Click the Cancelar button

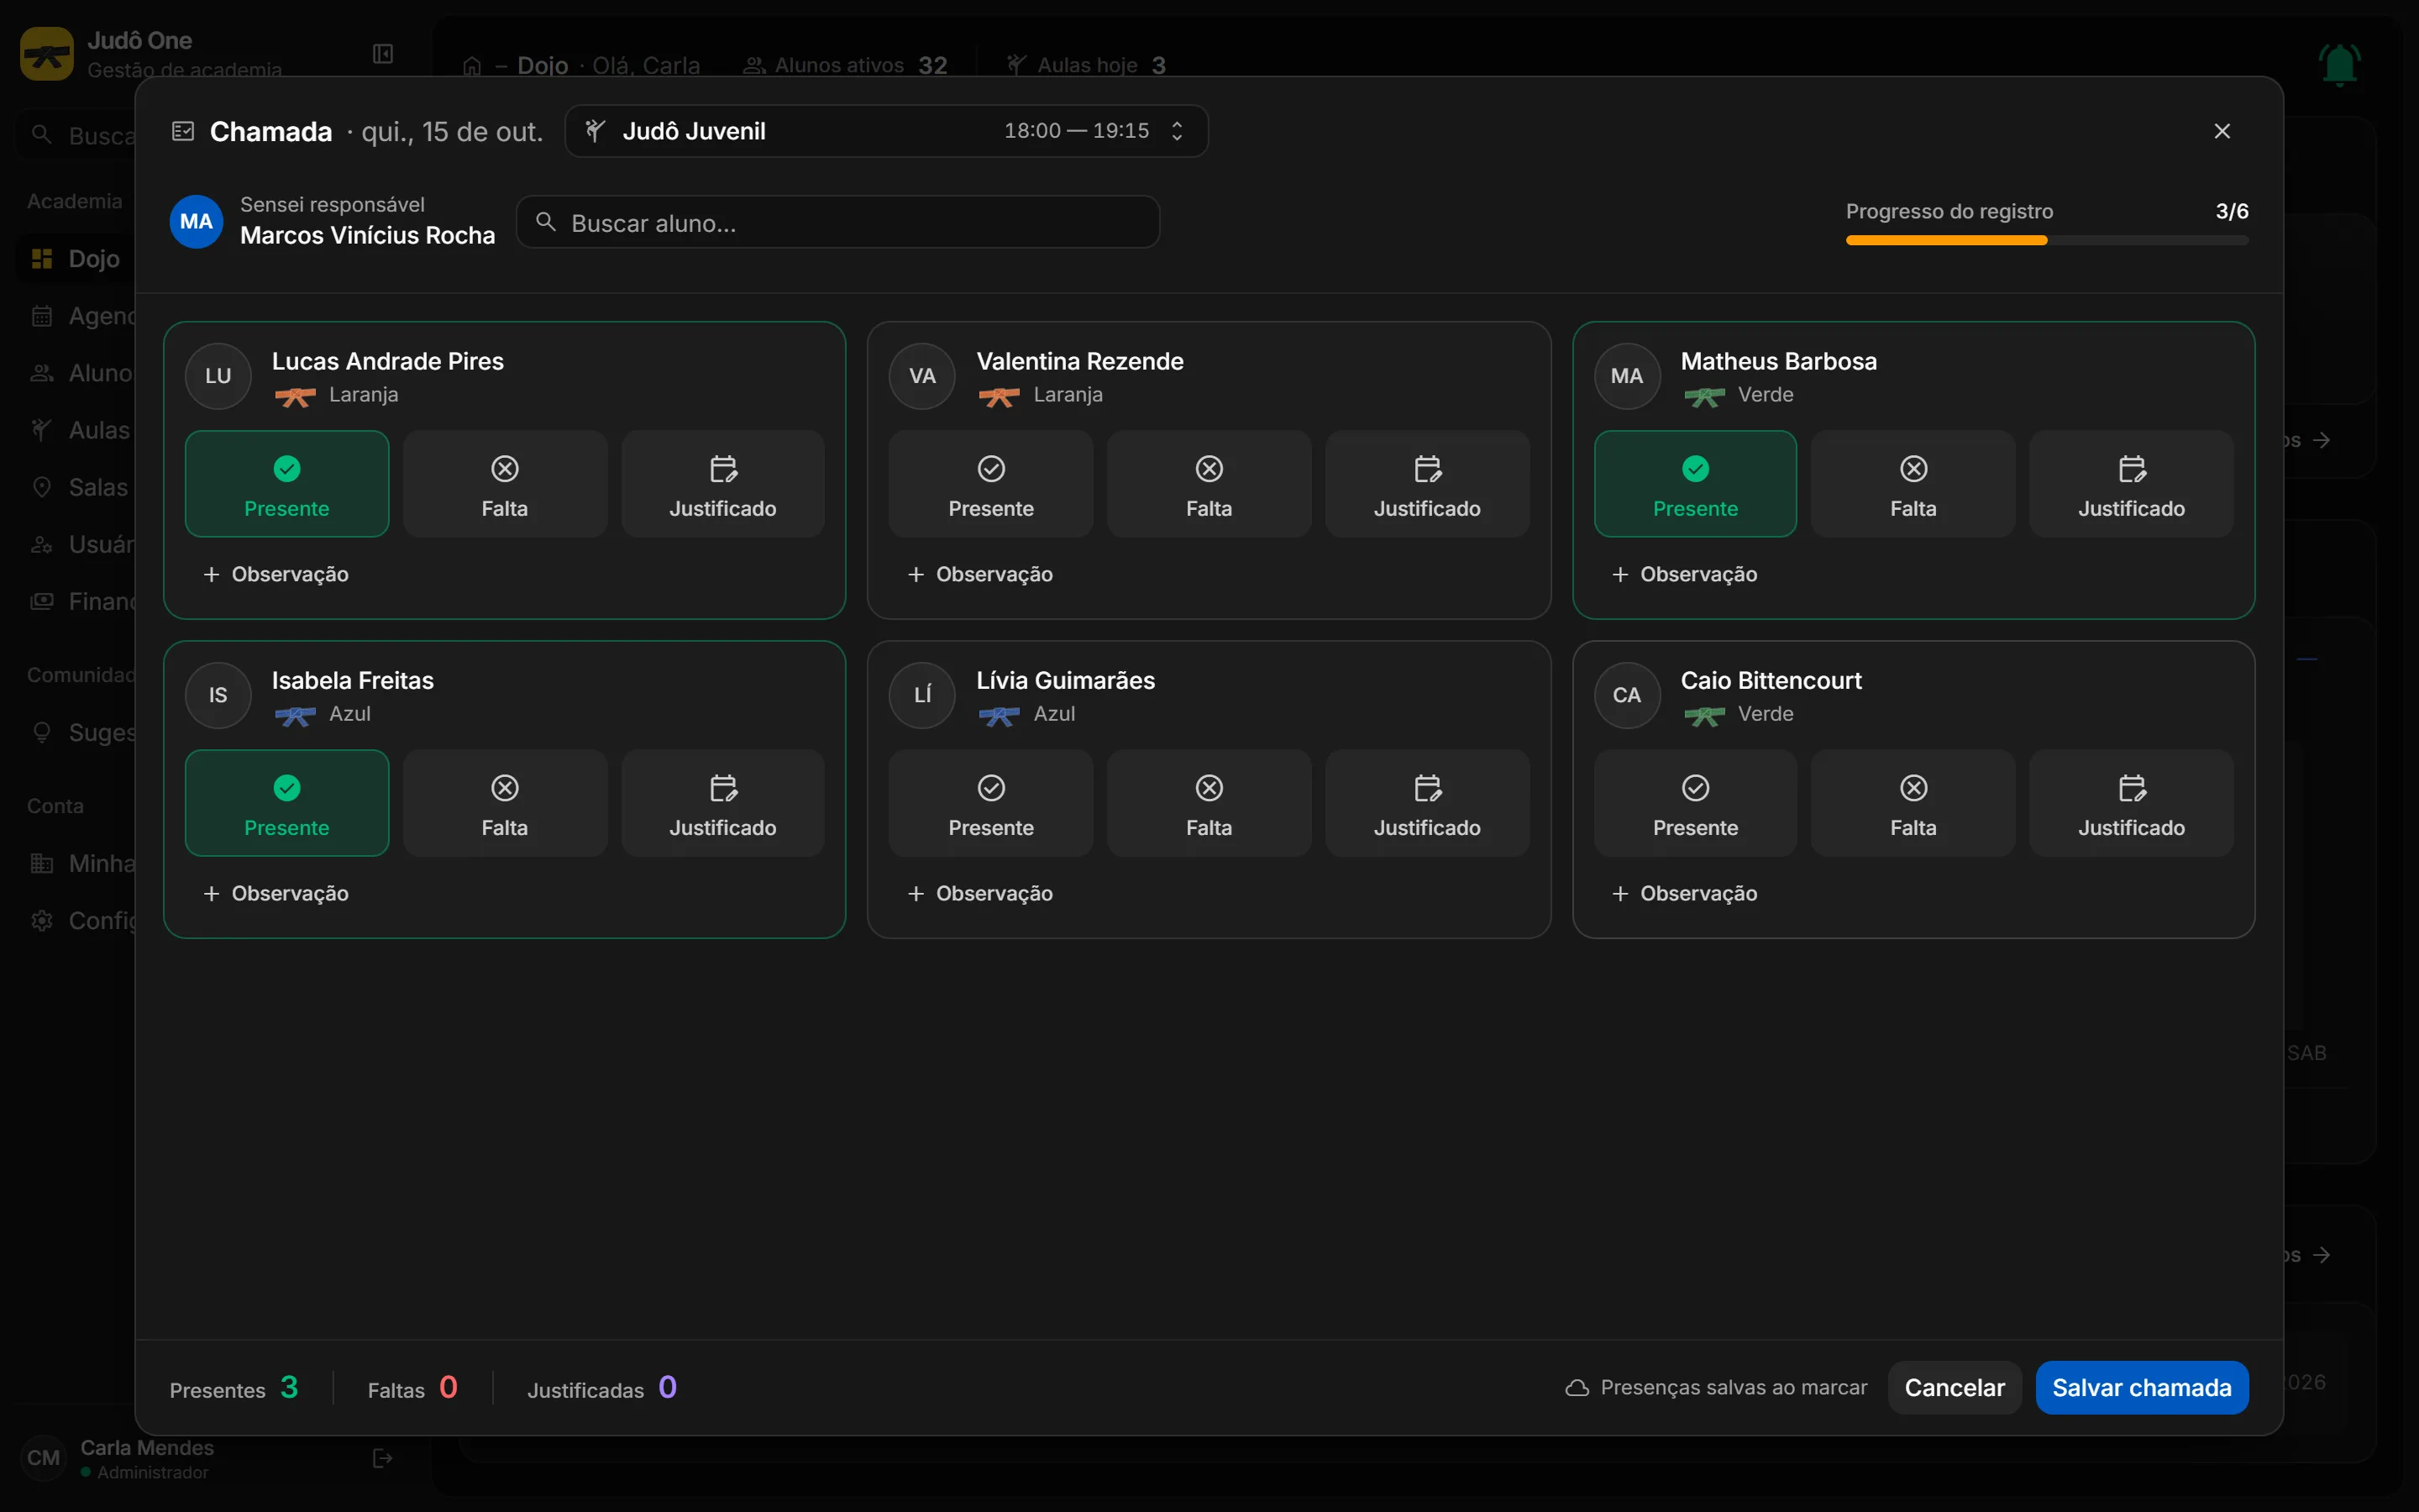coord(1955,1387)
